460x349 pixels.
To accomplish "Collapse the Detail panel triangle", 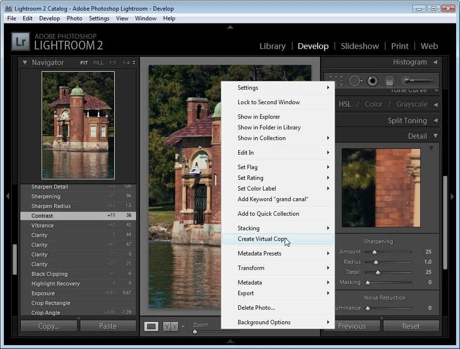I will click(x=435, y=136).
